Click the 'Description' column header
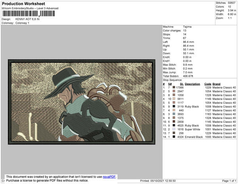Viewport: 238px width, 184px height. [192, 84]
